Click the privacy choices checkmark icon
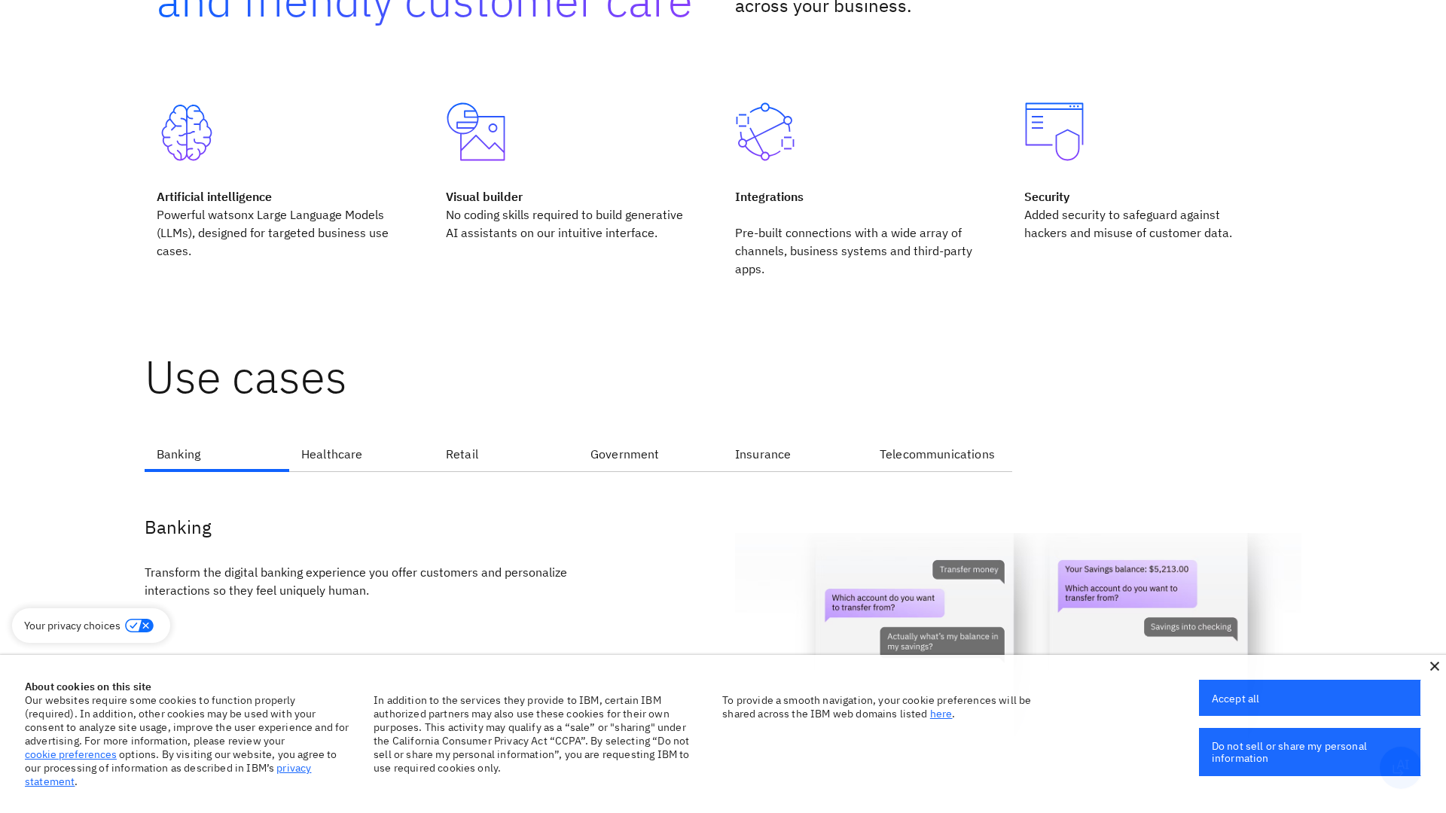 point(133,626)
